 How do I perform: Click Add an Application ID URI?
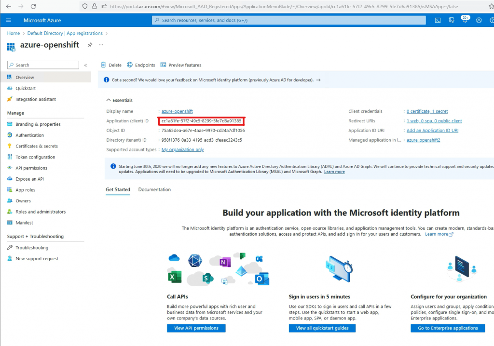432,131
